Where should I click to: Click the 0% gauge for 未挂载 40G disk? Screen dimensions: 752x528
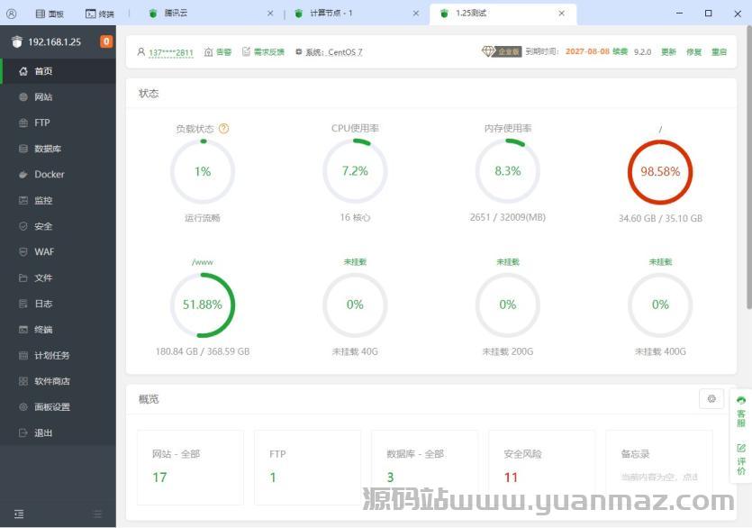point(355,305)
